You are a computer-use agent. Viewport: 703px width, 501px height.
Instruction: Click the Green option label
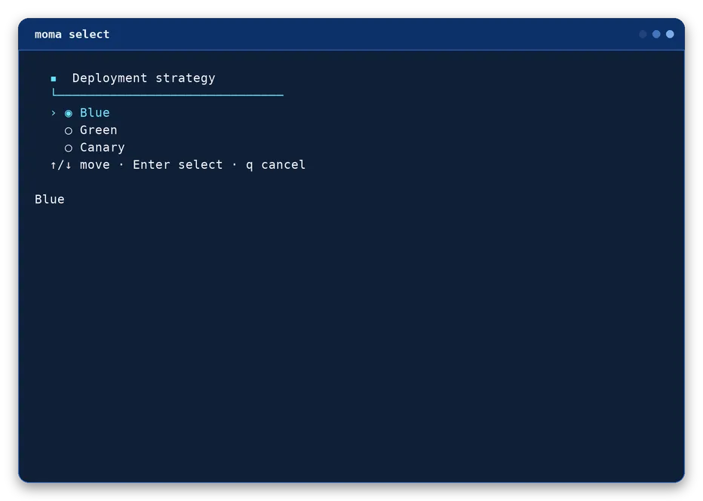point(99,130)
